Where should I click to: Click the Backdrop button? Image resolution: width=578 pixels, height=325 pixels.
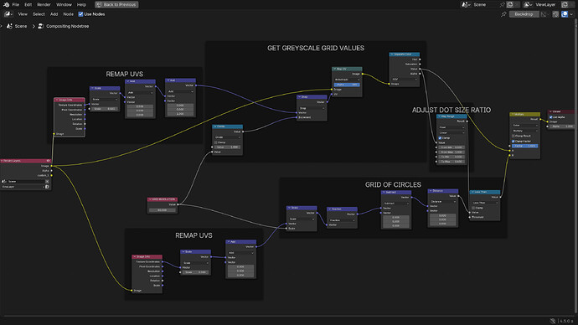coord(524,14)
